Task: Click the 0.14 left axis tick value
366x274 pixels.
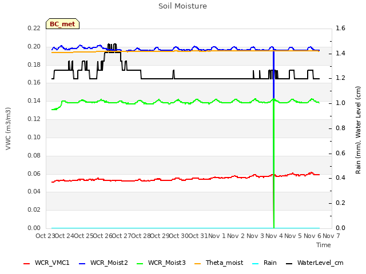Action: coord(34,100)
